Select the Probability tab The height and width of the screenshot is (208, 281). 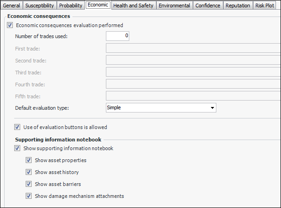click(x=71, y=6)
